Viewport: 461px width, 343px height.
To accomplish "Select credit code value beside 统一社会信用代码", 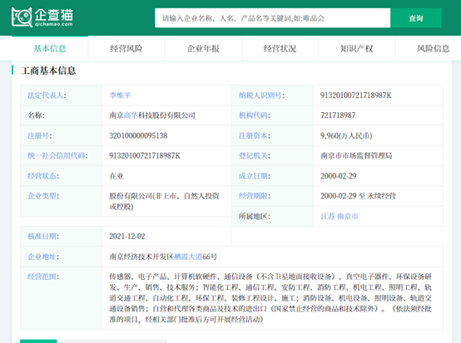I will click(145, 155).
